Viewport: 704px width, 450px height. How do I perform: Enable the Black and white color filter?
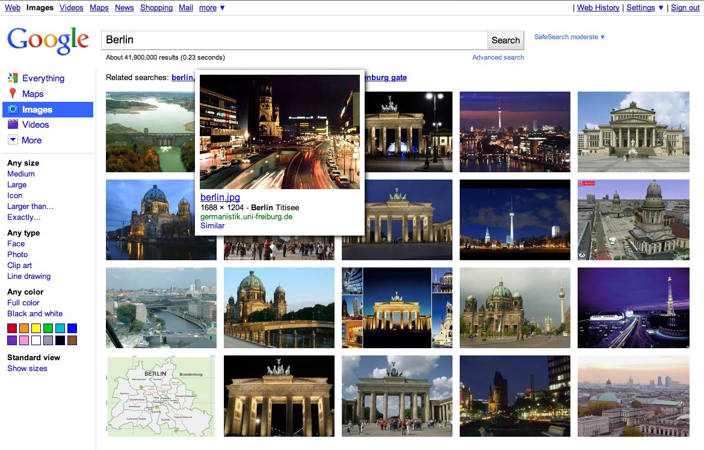tap(35, 313)
